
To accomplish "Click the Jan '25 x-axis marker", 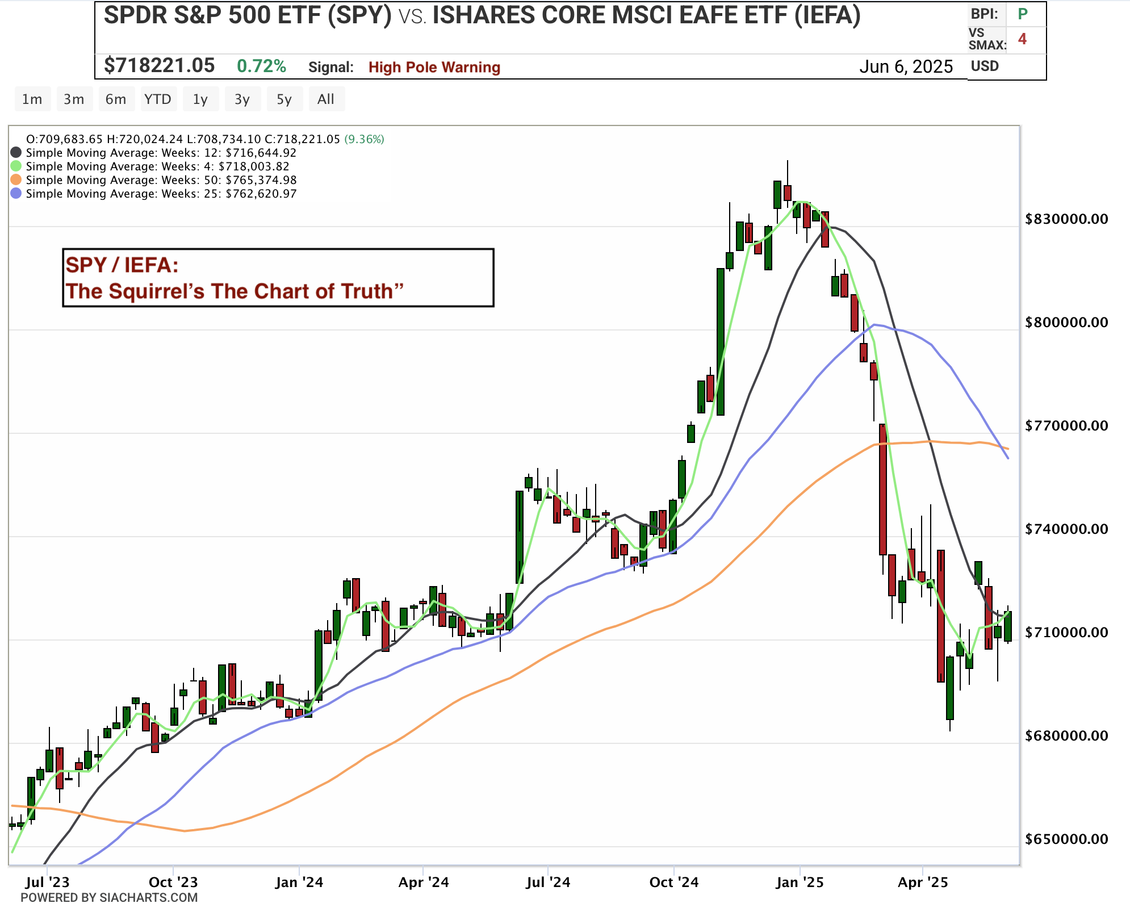I will pos(800,882).
